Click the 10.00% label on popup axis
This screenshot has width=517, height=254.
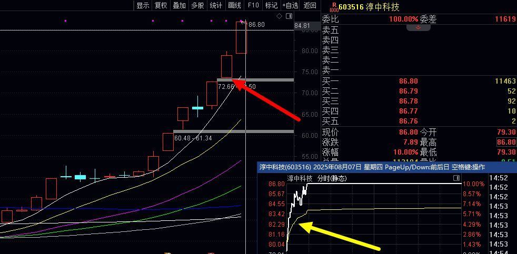click(474, 184)
